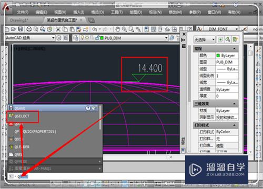The height and width of the screenshot is (189, 263).
Task: Expand the PUB_DIM layer dropdown
Action: [x=166, y=38]
